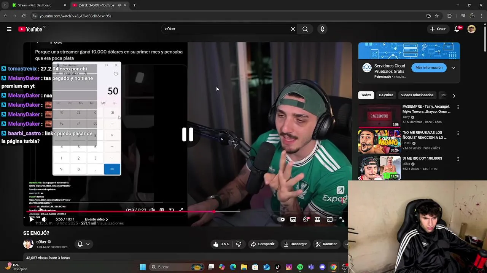Open the En este video chapters

96,220
